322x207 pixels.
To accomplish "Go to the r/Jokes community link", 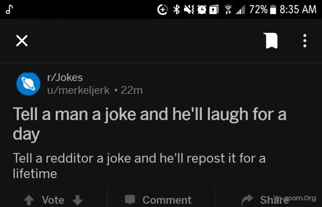I will tap(65, 78).
